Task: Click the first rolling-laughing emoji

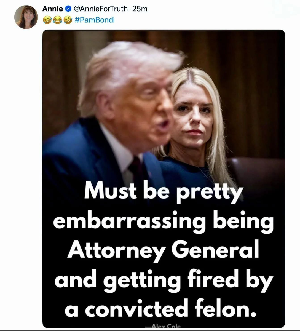Action: click(x=47, y=20)
